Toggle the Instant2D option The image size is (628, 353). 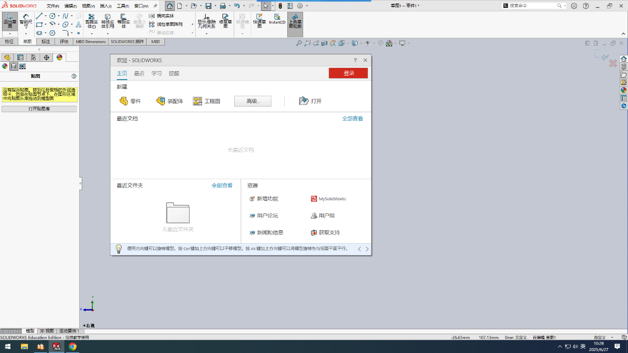point(277,20)
